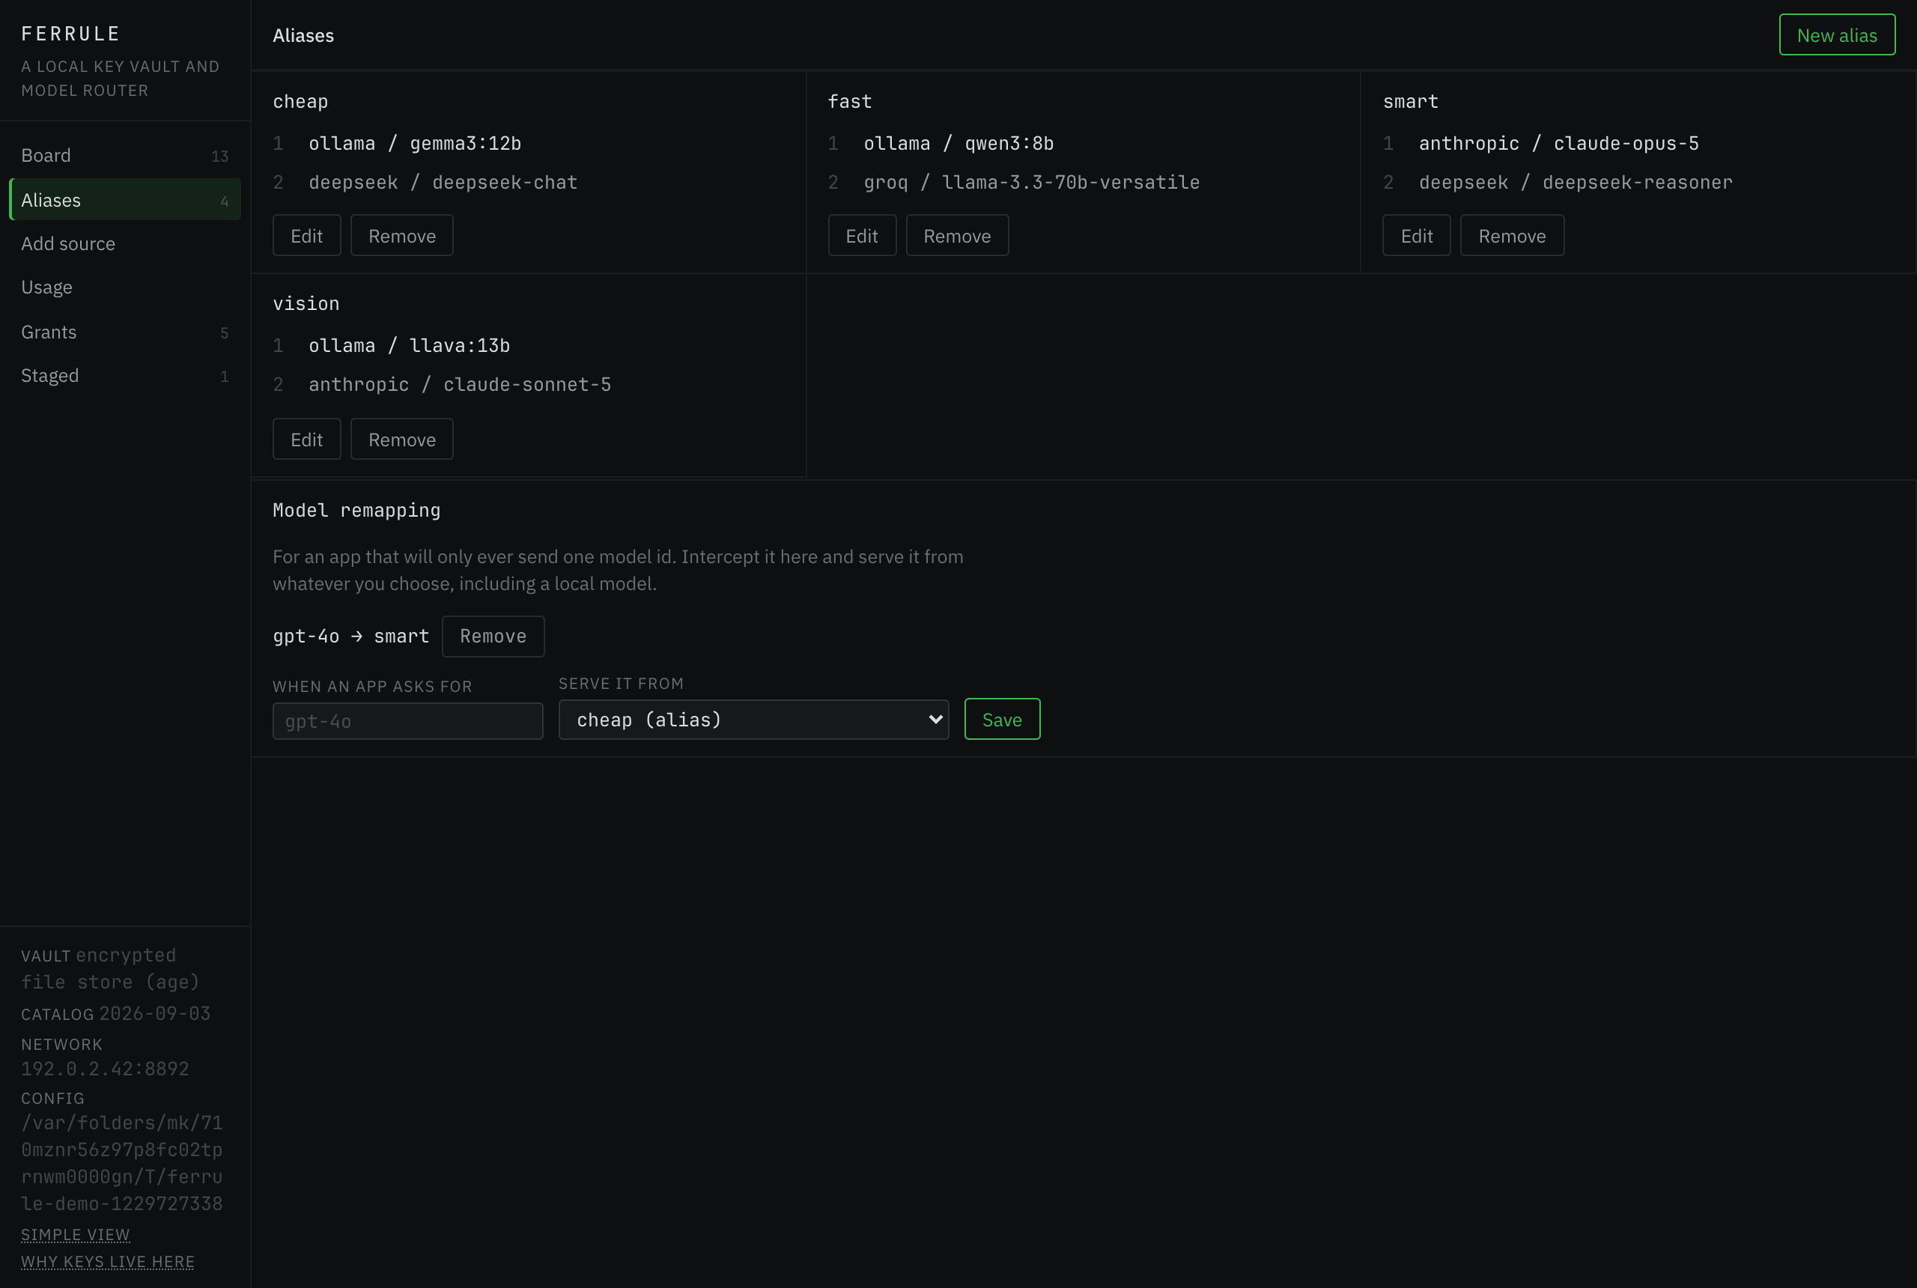Click 'deepseek / deepseek-chat' row

point(443,183)
